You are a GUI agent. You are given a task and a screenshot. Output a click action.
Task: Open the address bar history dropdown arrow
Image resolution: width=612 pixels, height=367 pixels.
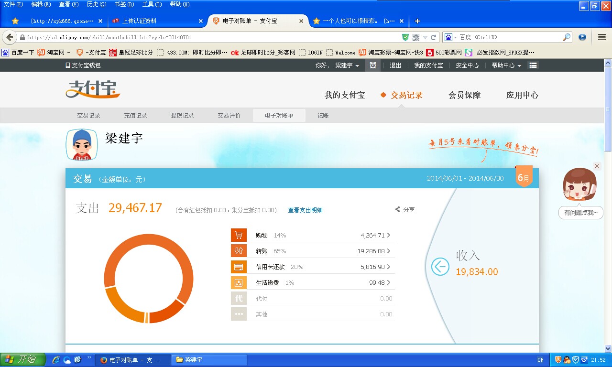click(x=425, y=37)
